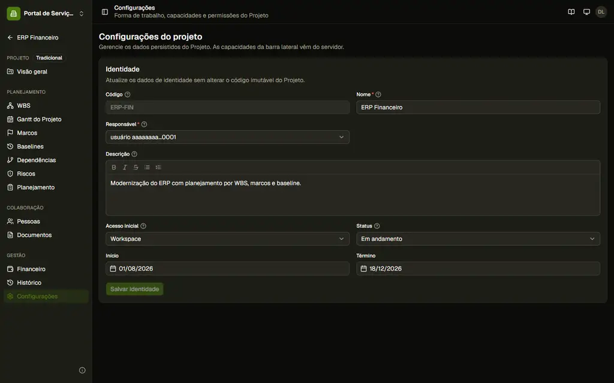Toggle italic formatting in Descrição editor
Screen dimensions: 614x383
click(x=125, y=168)
